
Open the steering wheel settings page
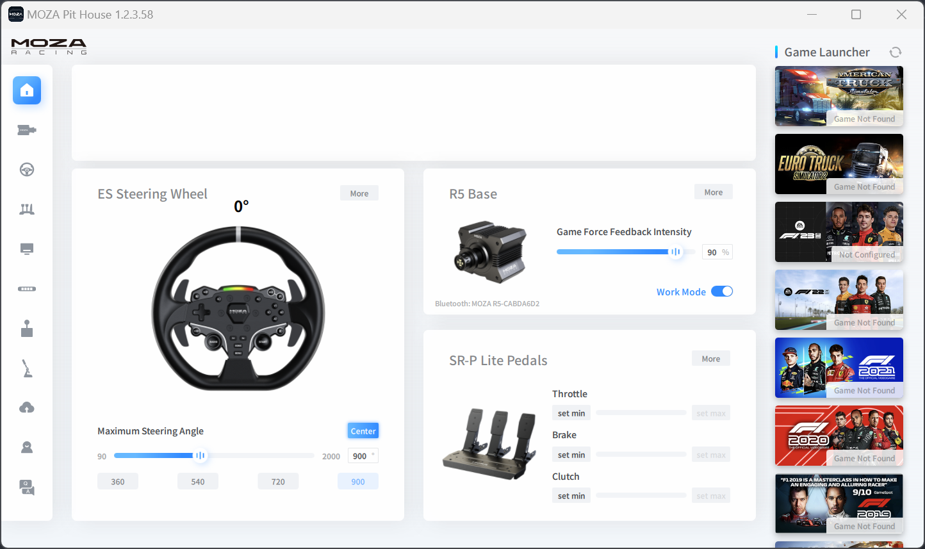[26, 169]
